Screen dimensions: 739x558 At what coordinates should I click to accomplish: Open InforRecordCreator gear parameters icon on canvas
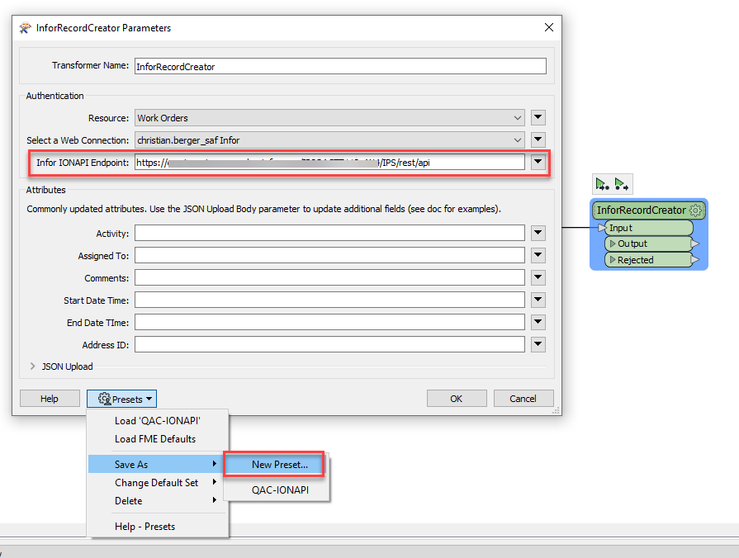click(695, 210)
